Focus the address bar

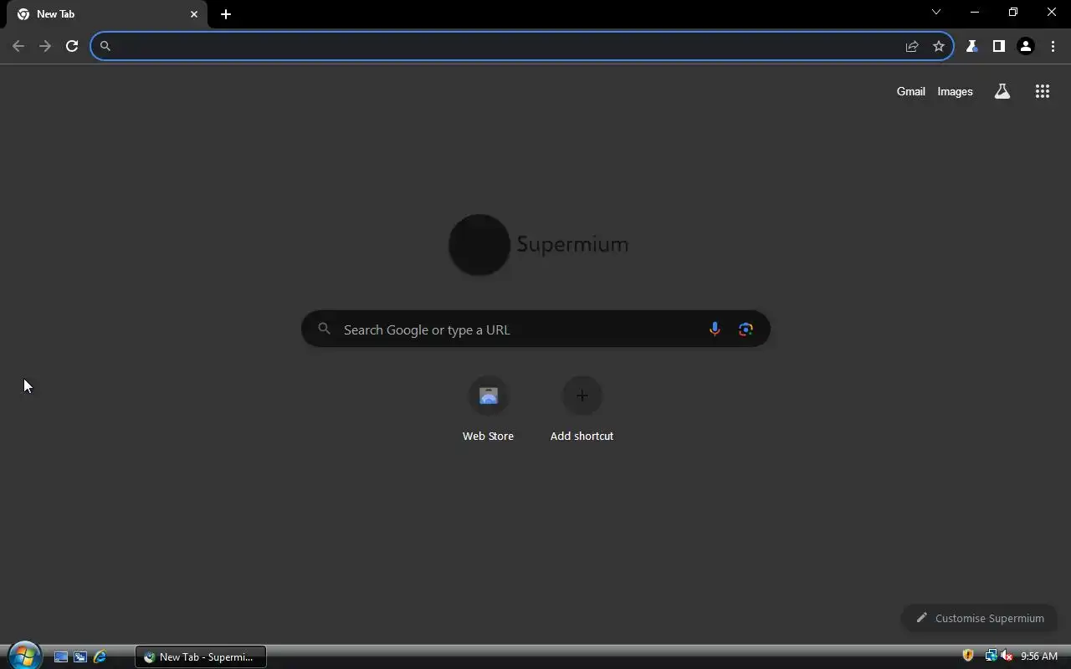coord(522,46)
